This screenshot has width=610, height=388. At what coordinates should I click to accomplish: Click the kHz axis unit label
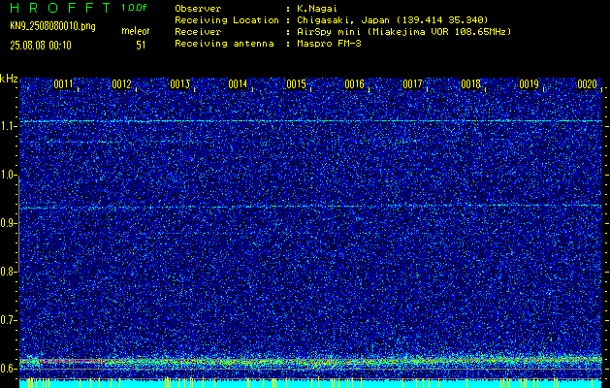pyautogui.click(x=9, y=79)
